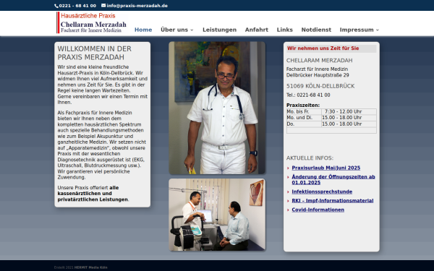
Task: Open email link info@praxis-merzadah.de
Action: [137, 6]
